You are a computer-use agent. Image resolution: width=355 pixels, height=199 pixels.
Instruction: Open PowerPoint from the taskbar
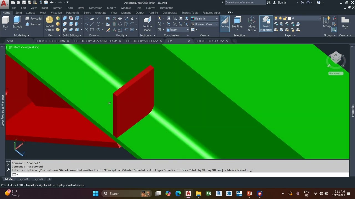pyautogui.click(x=249, y=193)
